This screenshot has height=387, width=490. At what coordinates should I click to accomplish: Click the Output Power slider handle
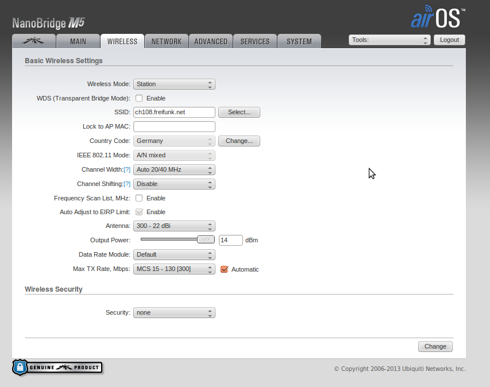click(206, 240)
